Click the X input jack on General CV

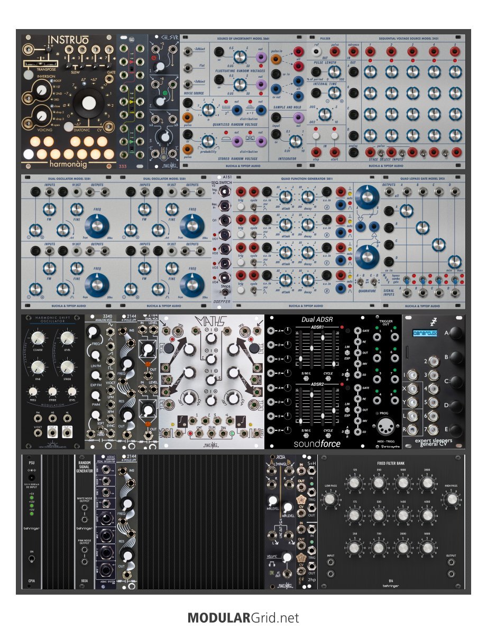(x=412, y=388)
